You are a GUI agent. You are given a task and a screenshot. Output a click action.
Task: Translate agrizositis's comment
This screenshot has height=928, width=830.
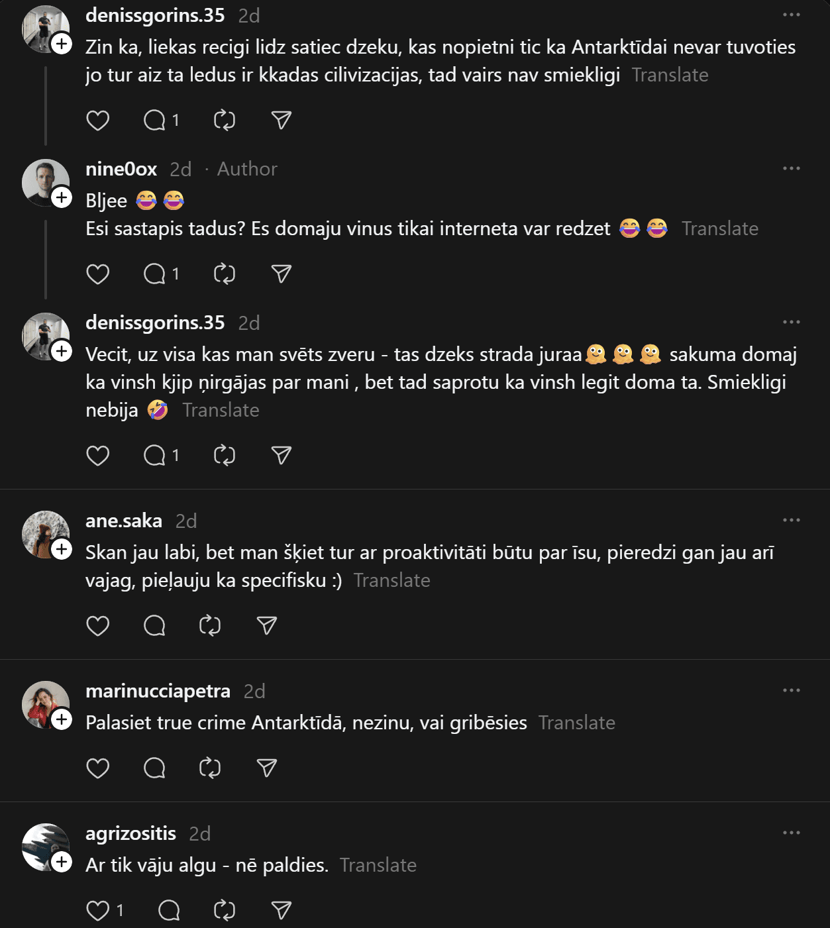378,866
